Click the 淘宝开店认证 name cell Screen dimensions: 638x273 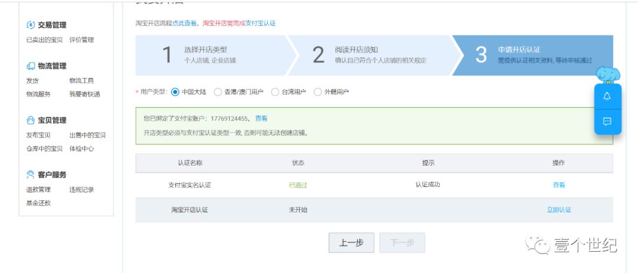(190, 210)
